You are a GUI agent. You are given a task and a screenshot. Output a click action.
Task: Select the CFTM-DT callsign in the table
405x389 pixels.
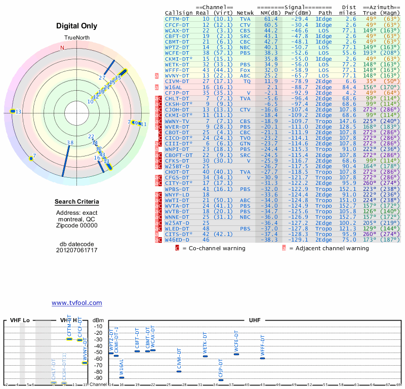[177, 19]
